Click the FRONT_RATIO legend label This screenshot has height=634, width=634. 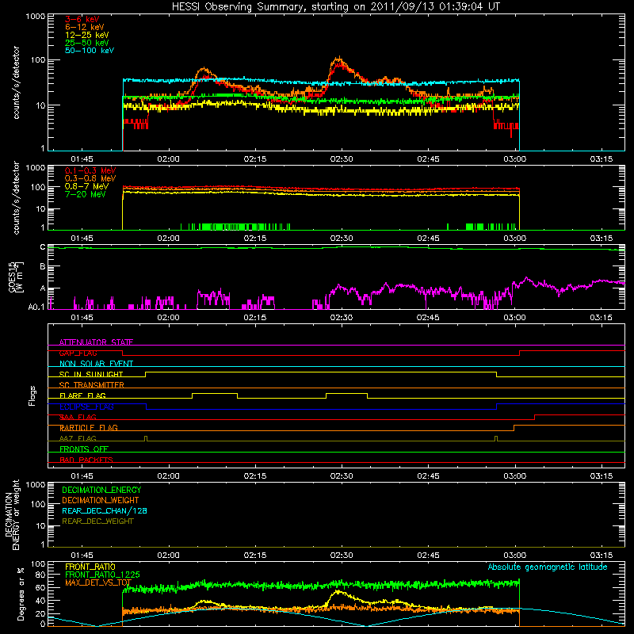pyautogui.click(x=90, y=567)
